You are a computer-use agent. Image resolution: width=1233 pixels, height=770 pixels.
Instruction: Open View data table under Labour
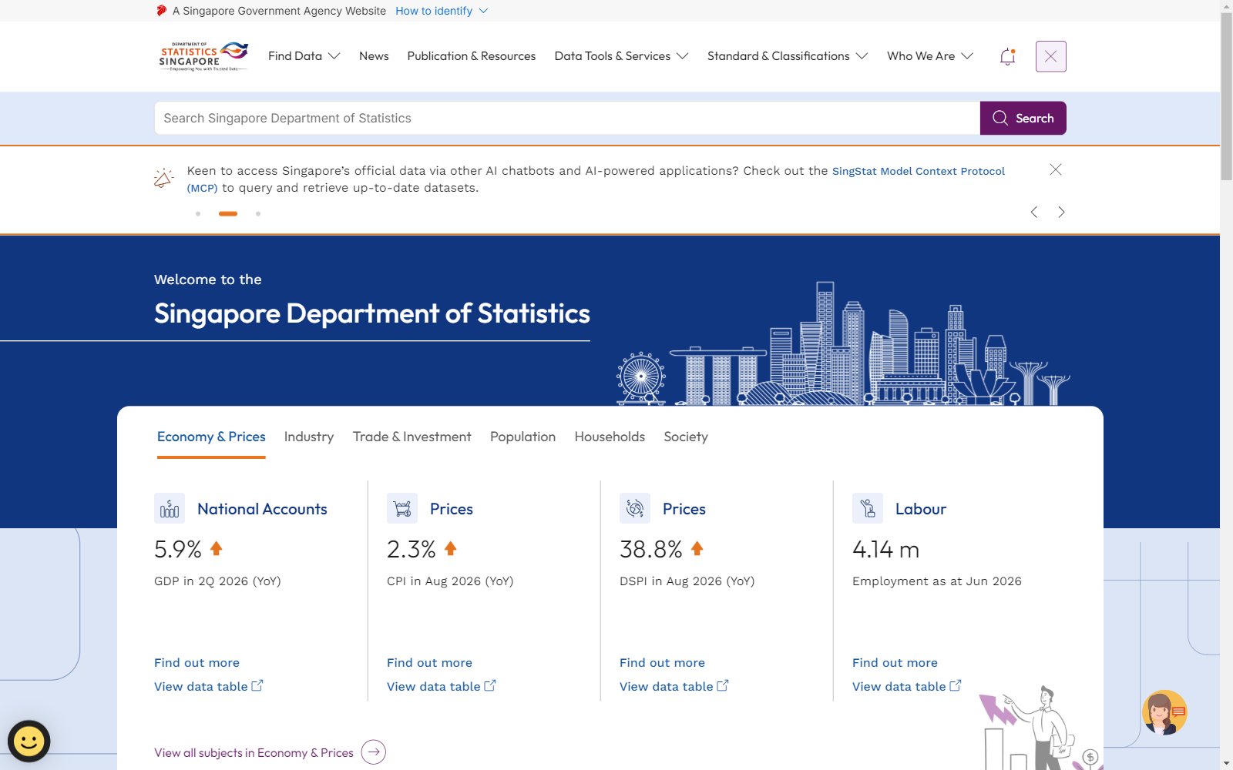tap(907, 686)
